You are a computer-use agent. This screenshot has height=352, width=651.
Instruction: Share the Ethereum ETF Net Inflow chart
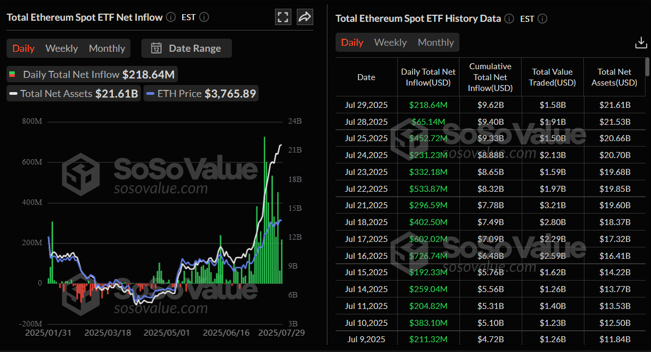point(304,17)
